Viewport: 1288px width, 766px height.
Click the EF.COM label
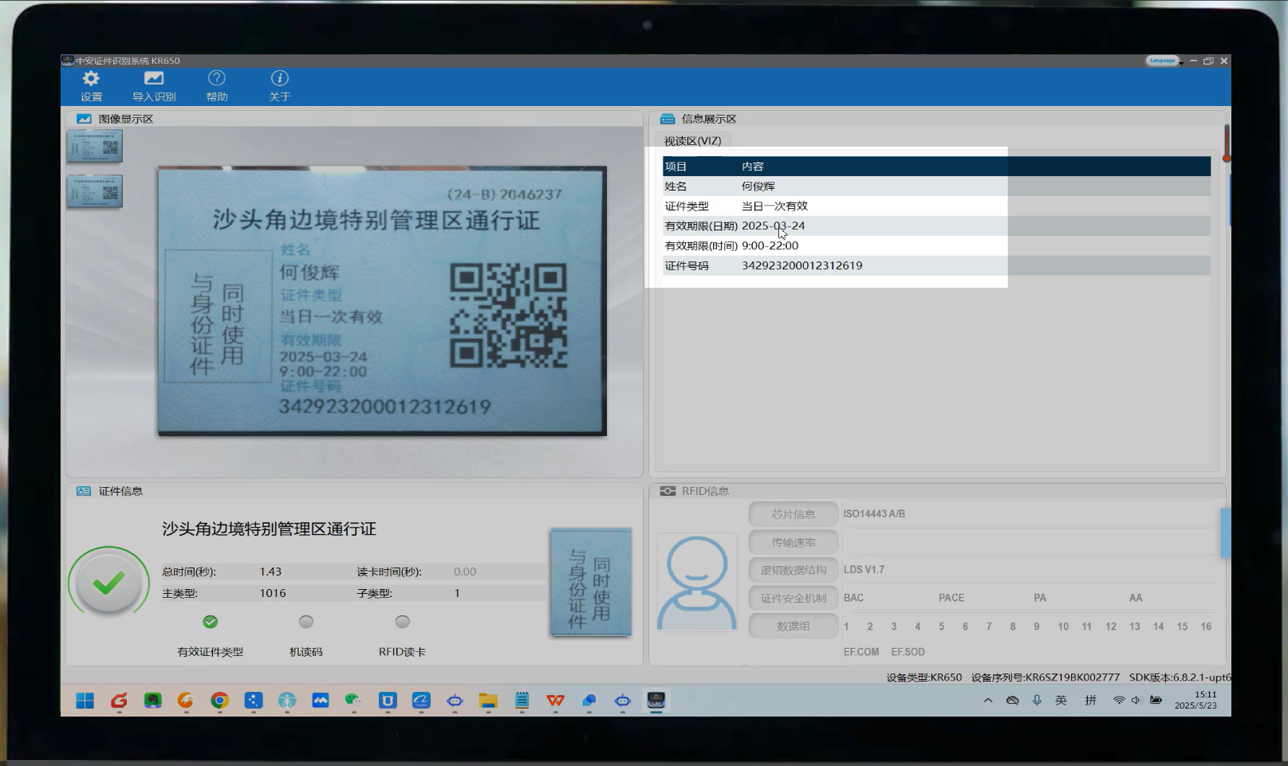click(x=861, y=652)
